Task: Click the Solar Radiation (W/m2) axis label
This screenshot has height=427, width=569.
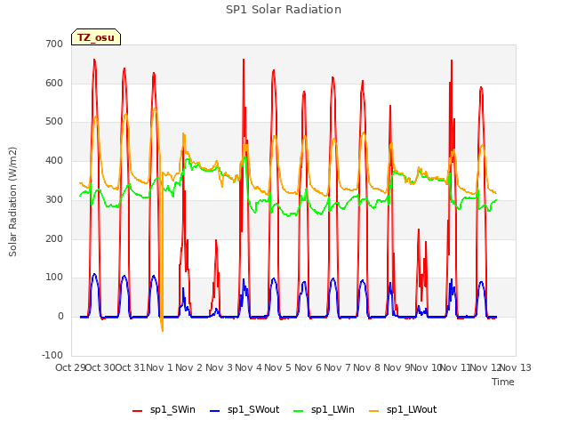Action: (12, 202)
